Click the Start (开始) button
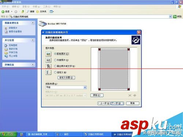Image resolution: width=183 pixels, height=137 pixels. (8, 134)
